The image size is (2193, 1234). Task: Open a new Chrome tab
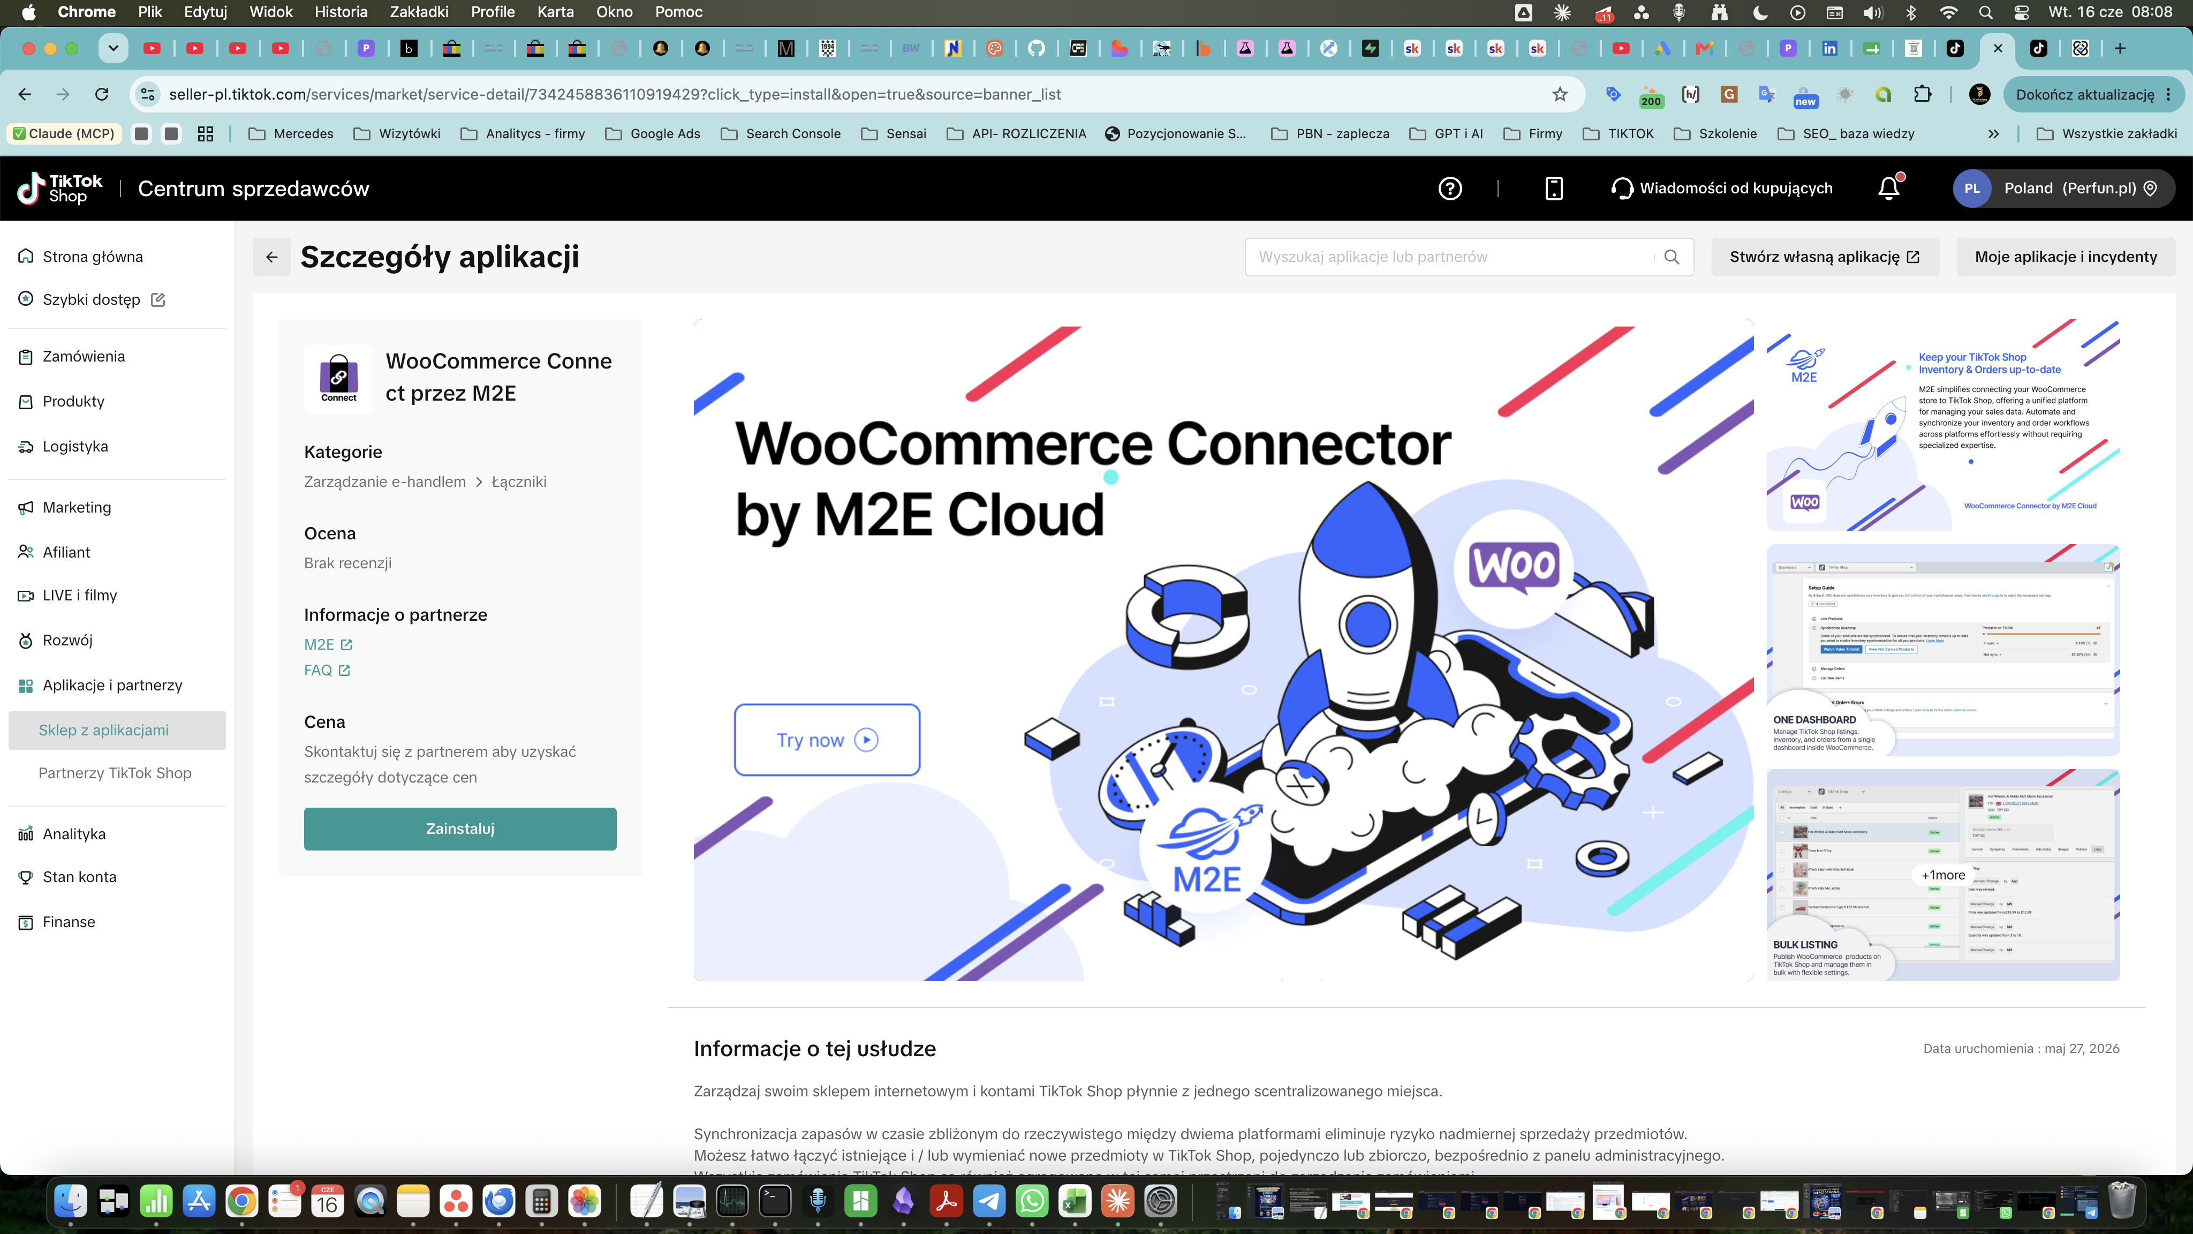(2121, 49)
